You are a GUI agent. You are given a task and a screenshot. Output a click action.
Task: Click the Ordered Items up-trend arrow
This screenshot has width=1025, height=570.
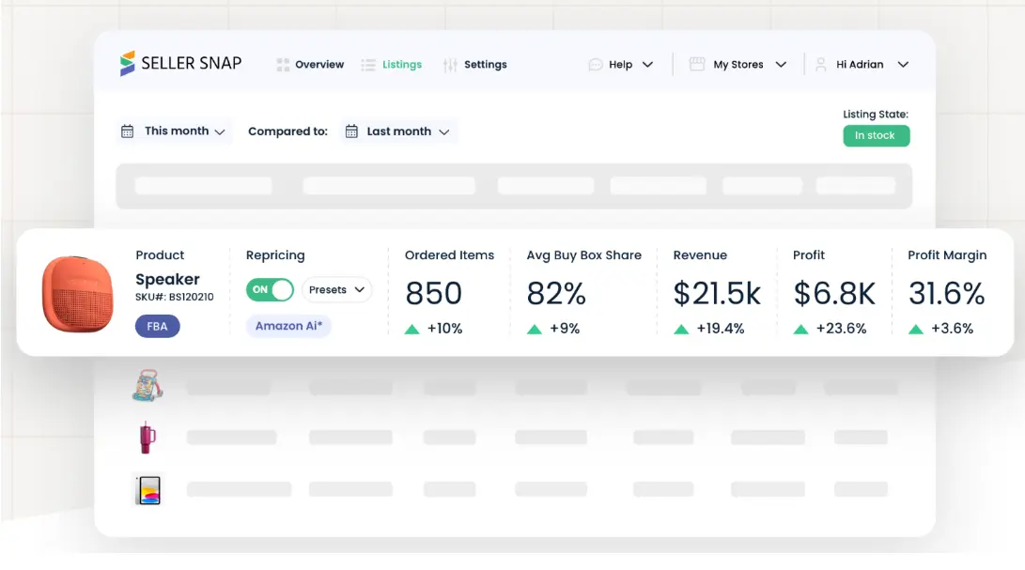coord(412,329)
